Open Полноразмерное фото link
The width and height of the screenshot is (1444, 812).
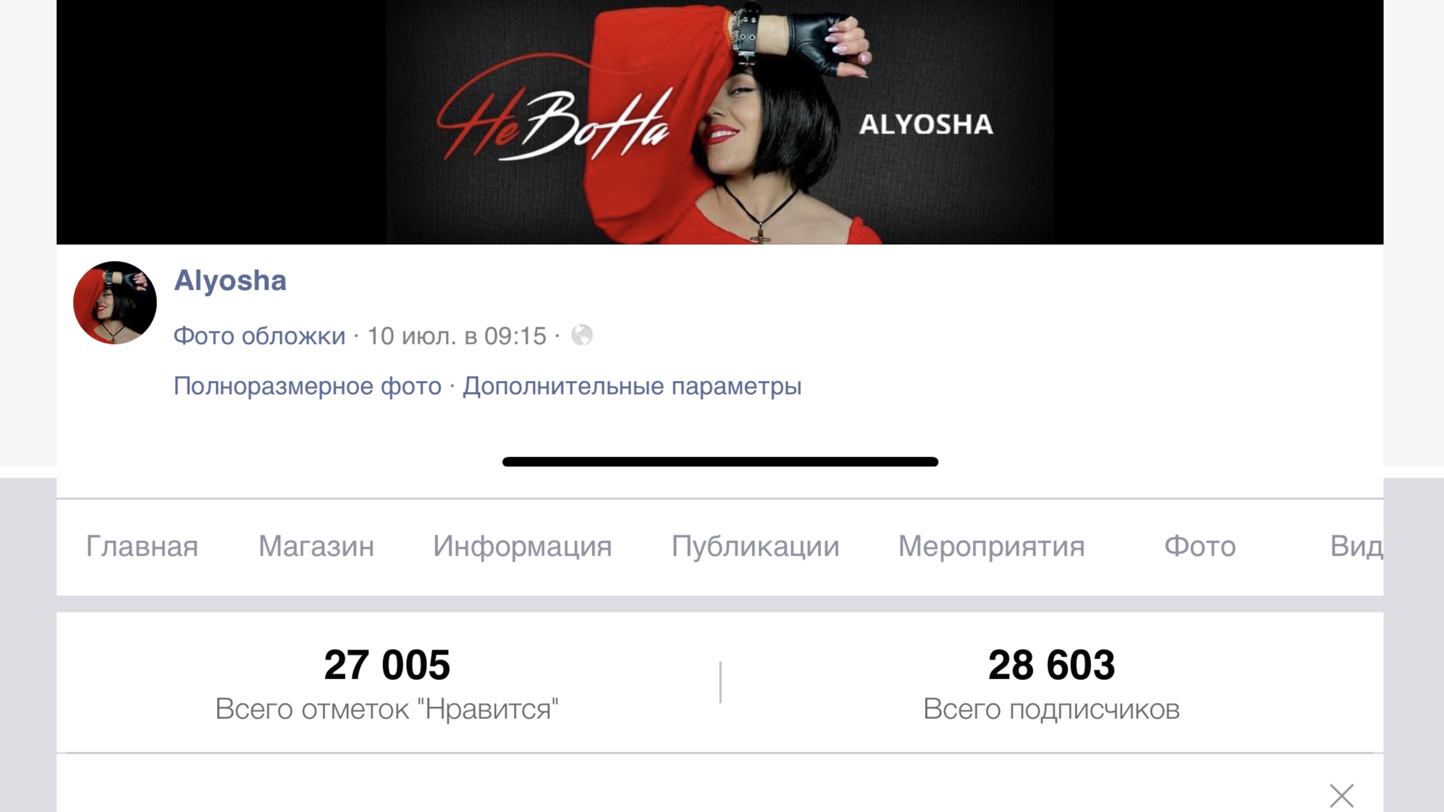(x=307, y=386)
